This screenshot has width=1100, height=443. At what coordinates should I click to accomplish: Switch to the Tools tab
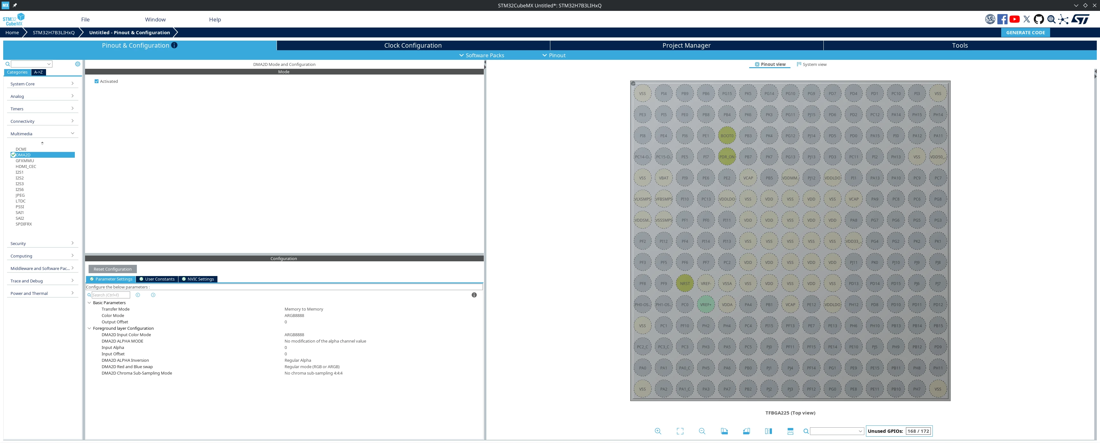pos(960,45)
